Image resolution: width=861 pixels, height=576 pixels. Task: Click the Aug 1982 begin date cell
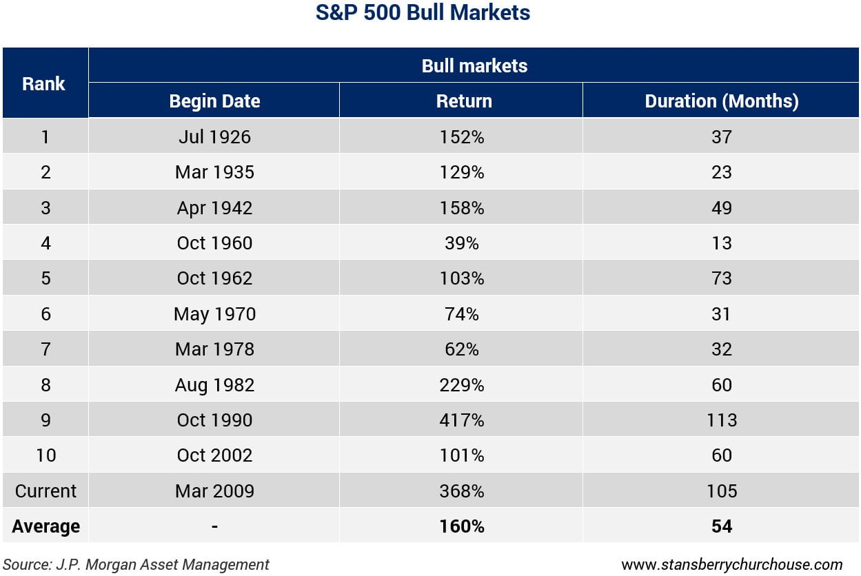214,384
